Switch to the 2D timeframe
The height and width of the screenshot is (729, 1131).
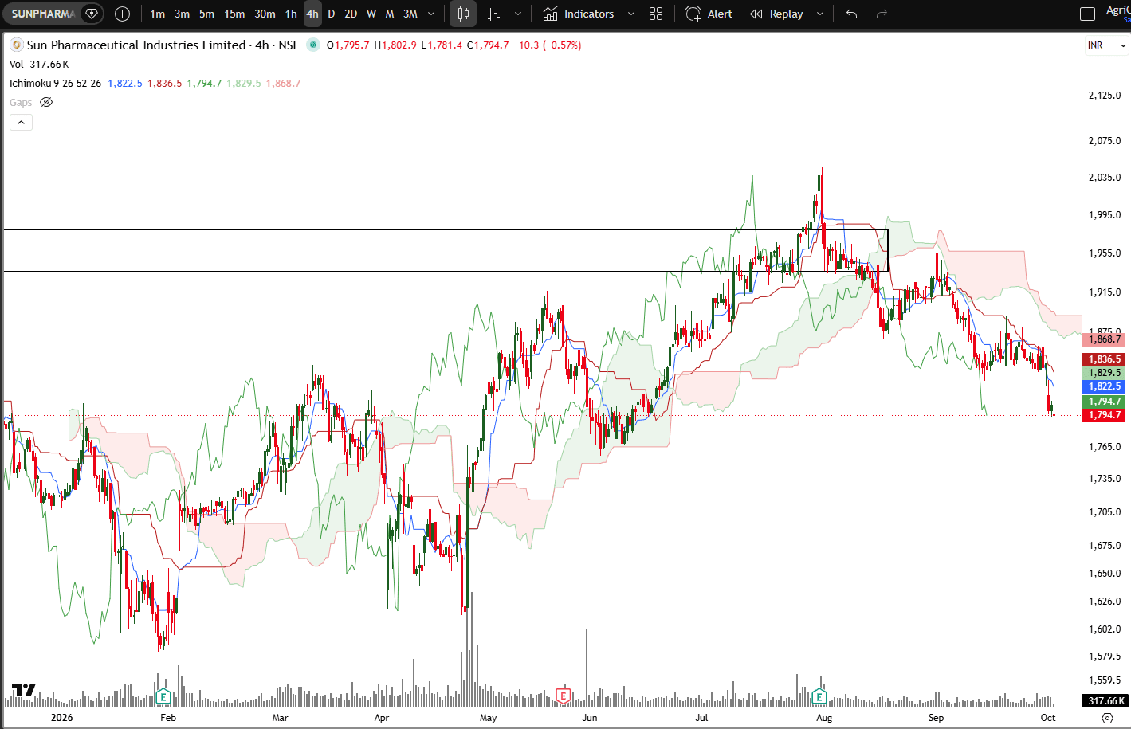[351, 14]
